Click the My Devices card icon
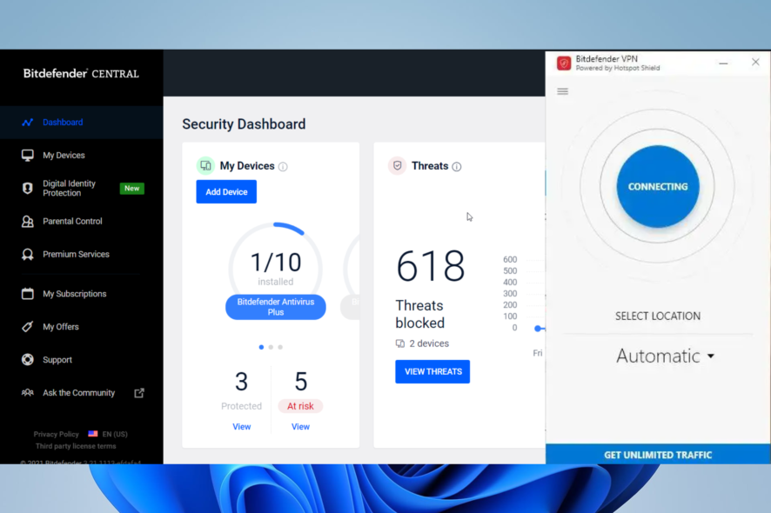The height and width of the screenshot is (513, 771). 205,165
